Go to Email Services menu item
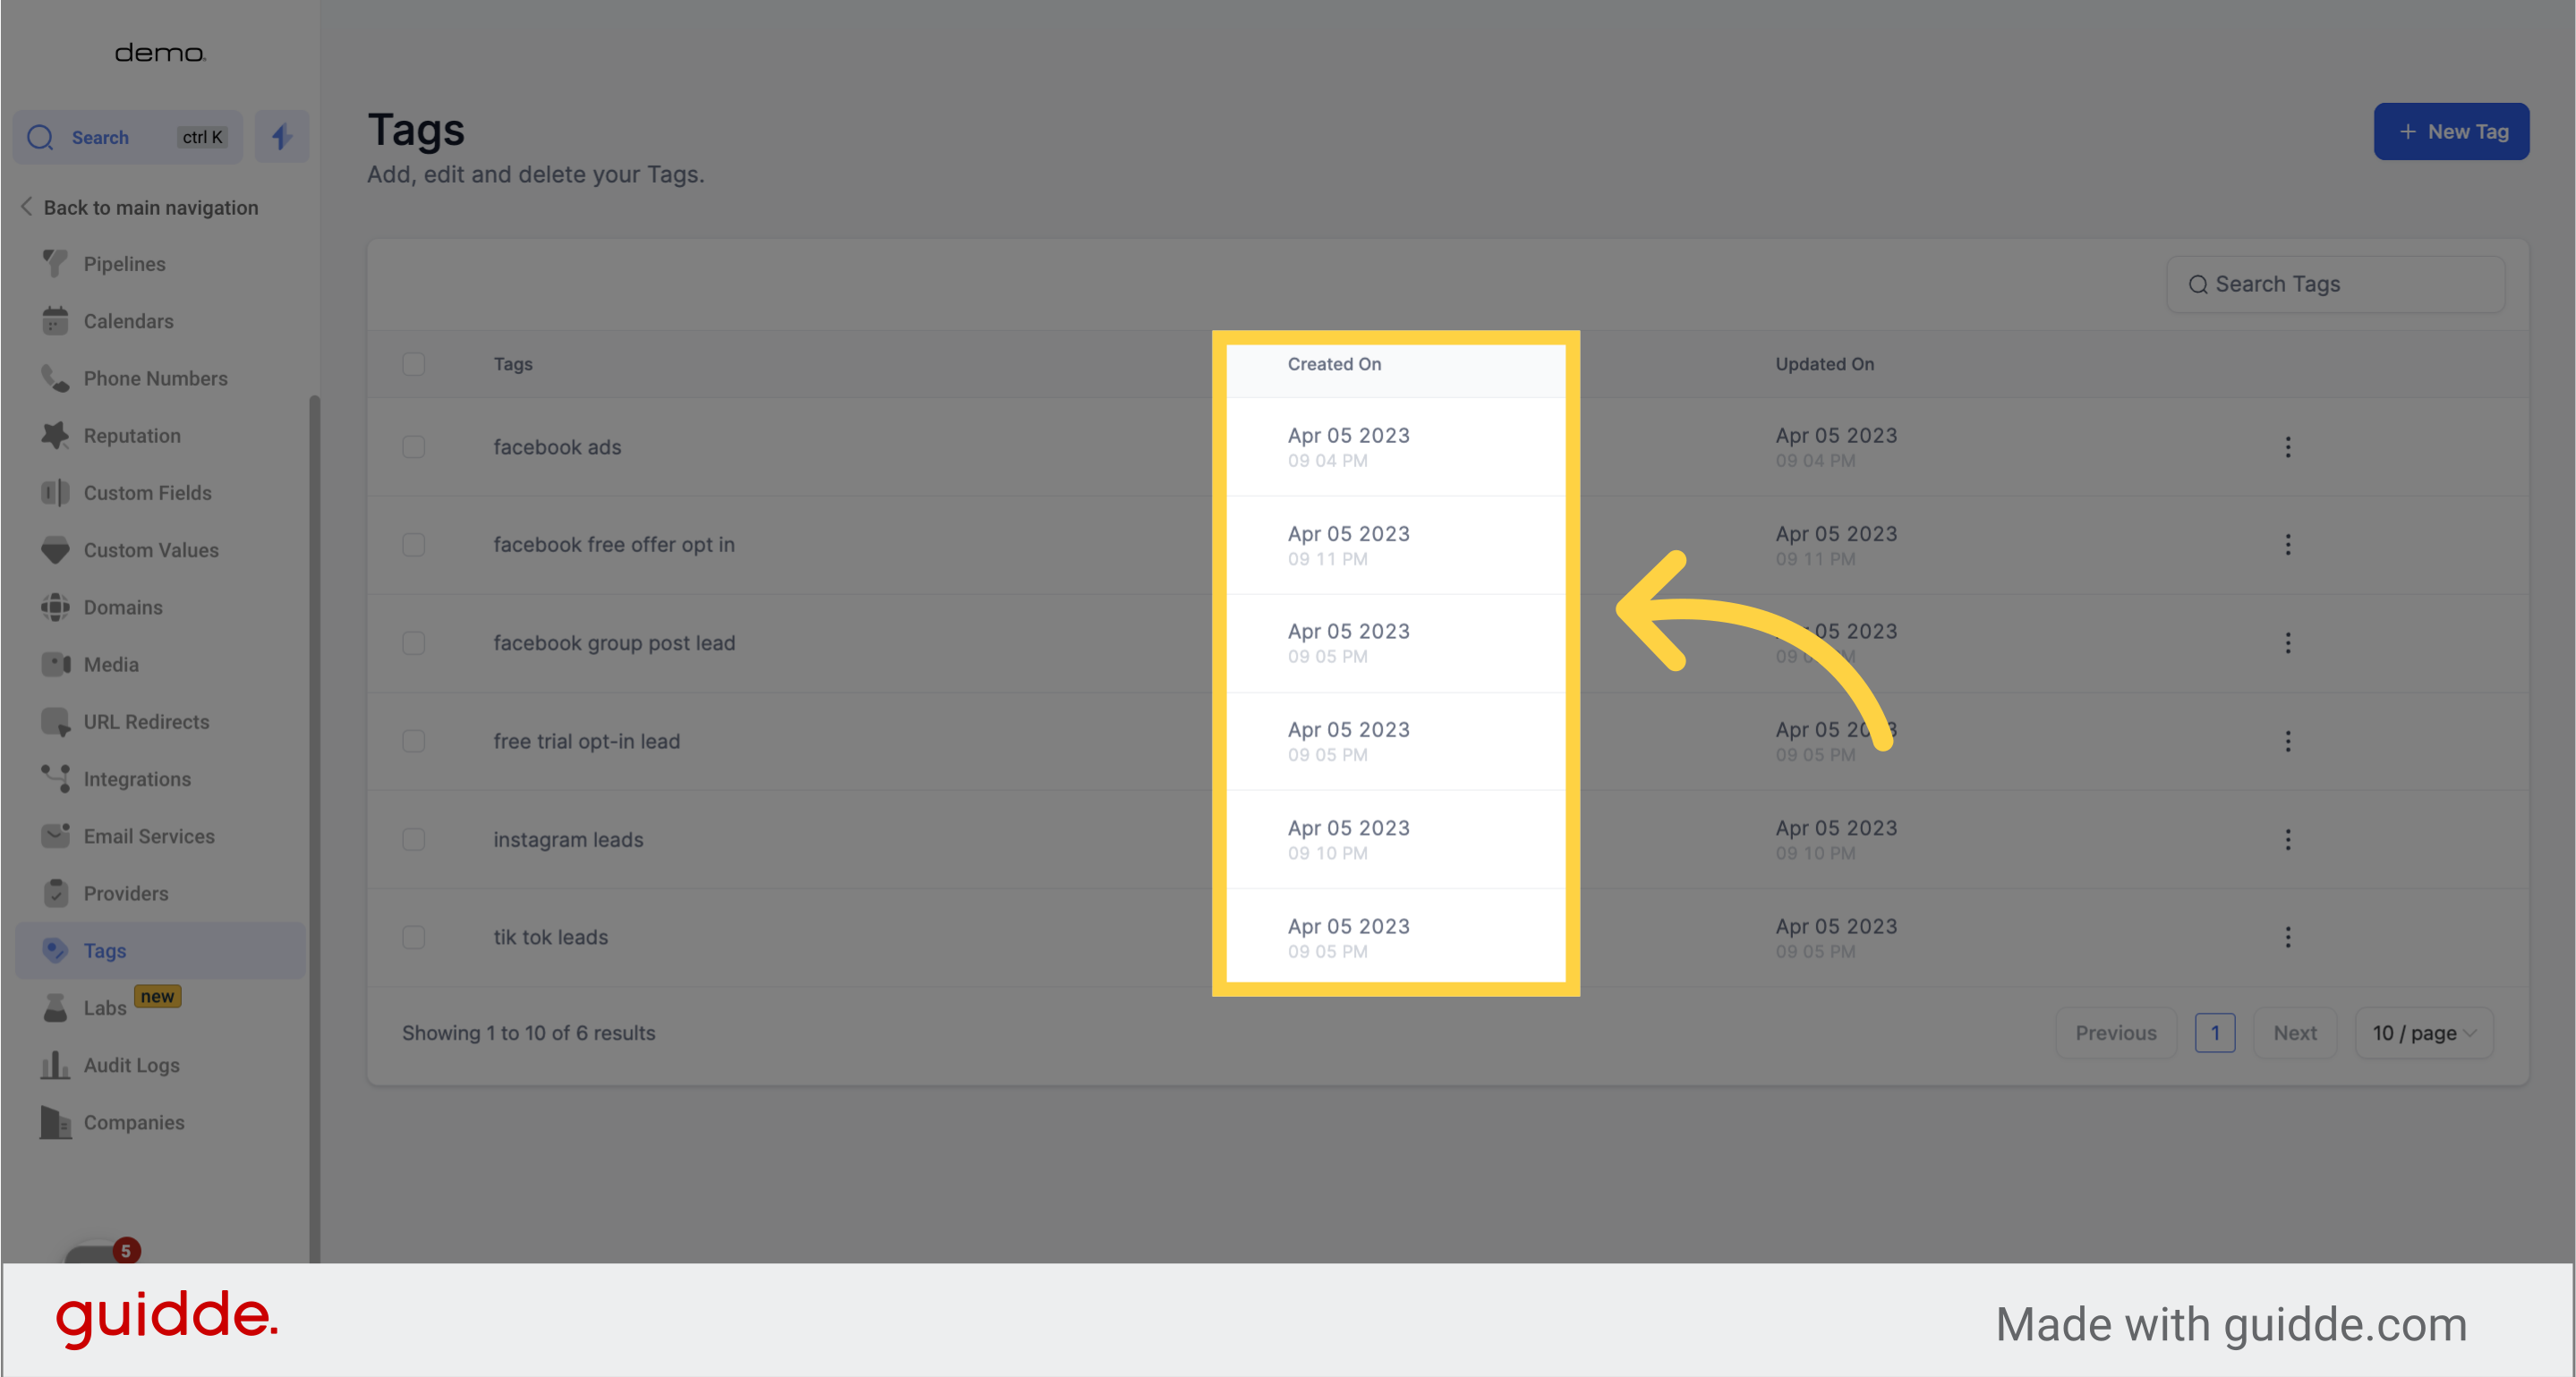The image size is (2576, 1377). pyautogui.click(x=149, y=837)
